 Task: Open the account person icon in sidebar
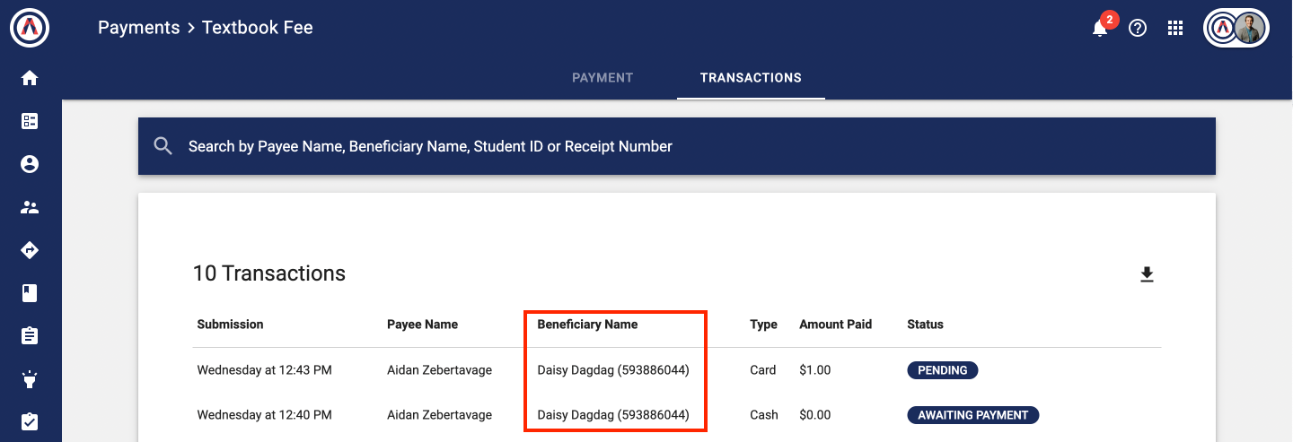(30, 164)
